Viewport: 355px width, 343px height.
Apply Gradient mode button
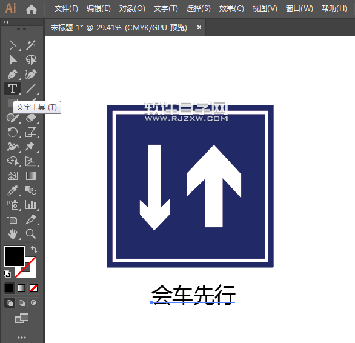(x=22, y=288)
